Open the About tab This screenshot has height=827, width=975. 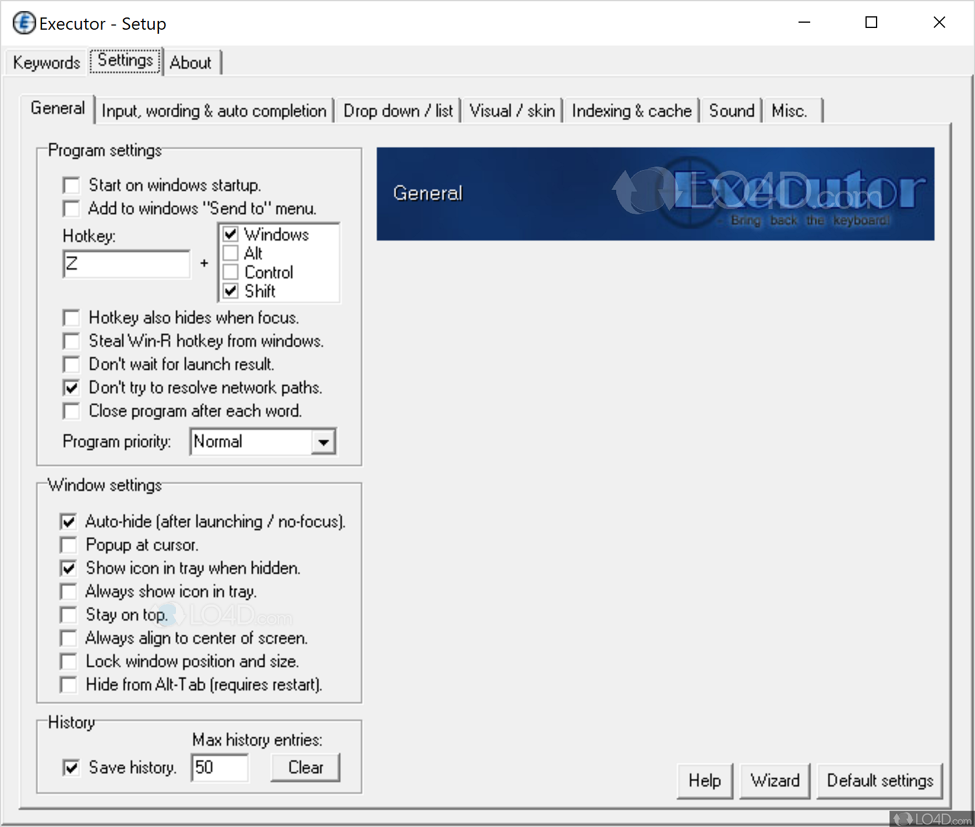[190, 62]
